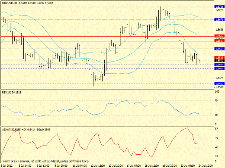This screenshot has height=168, width=225.
Task: Select the 1.5736 blue price label
Action: [x=219, y=7]
